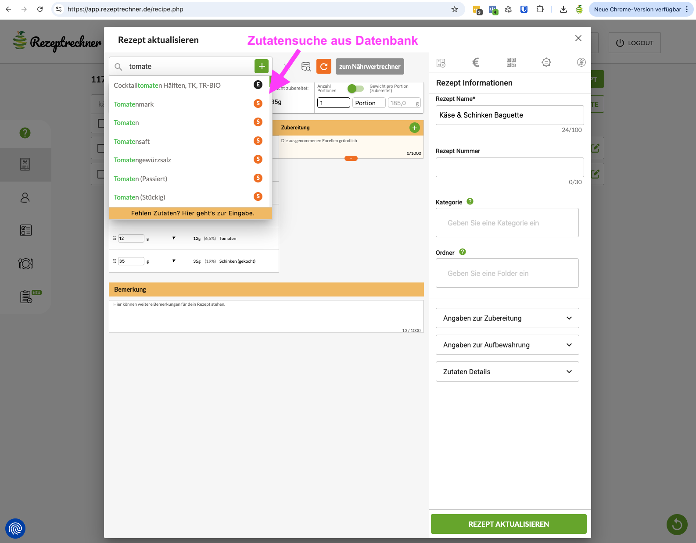Click the Anzahl Portionen number field

coord(334,103)
